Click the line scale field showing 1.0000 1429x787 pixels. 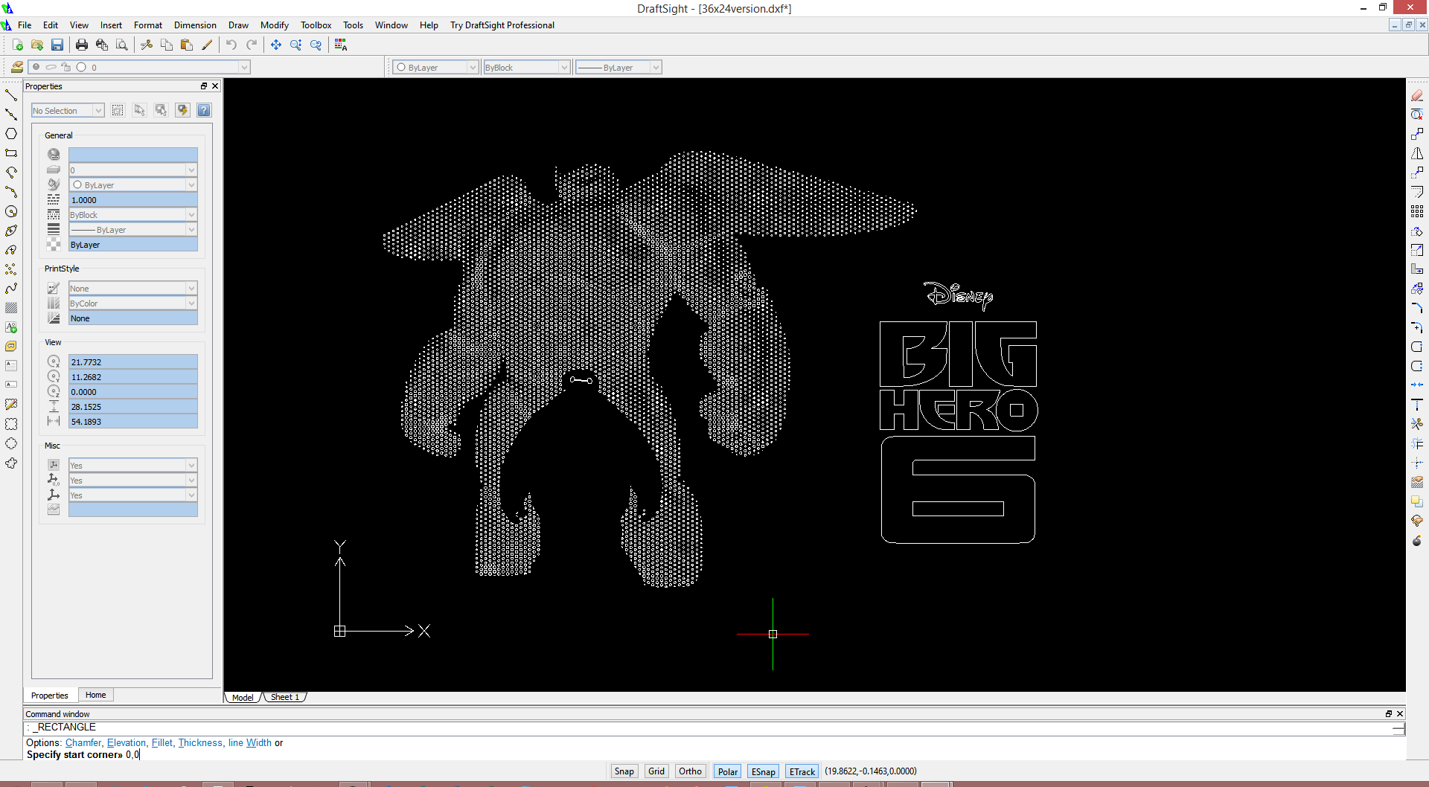(x=132, y=199)
